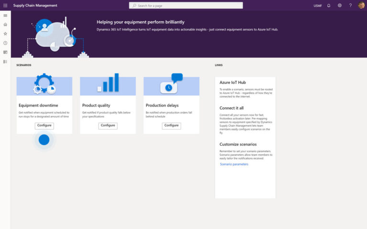
Task: Click the USMF company selector
Action: 318,6
